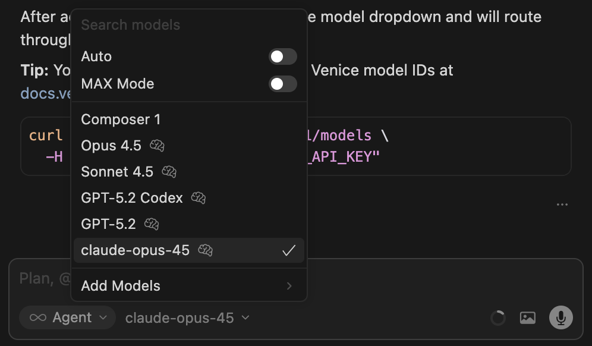Collapse the claude-opus-45 model selector

point(187,318)
